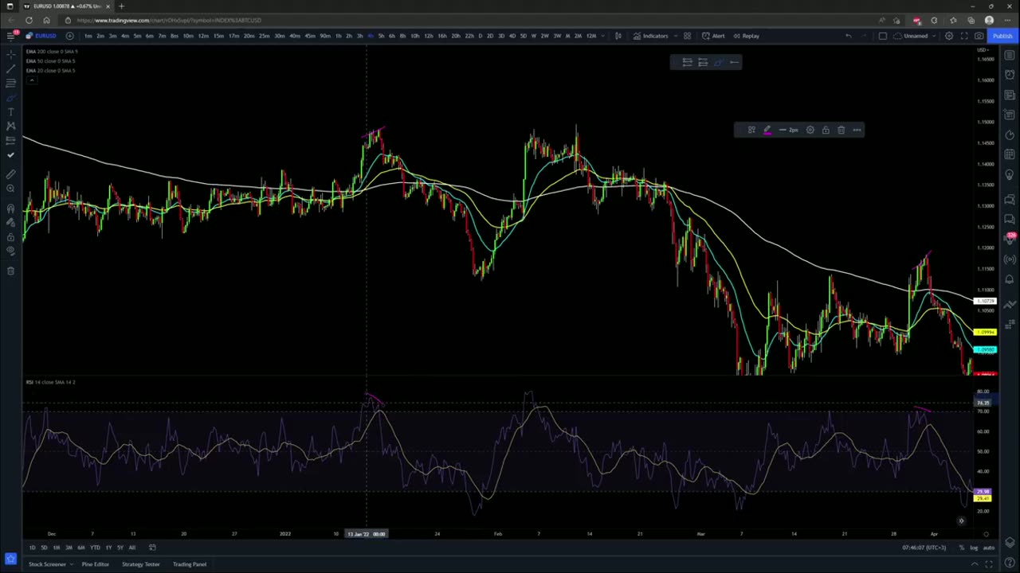This screenshot has height=573, width=1020.
Task: Delete the selected drawing via floating toolbar
Action: coord(841,130)
